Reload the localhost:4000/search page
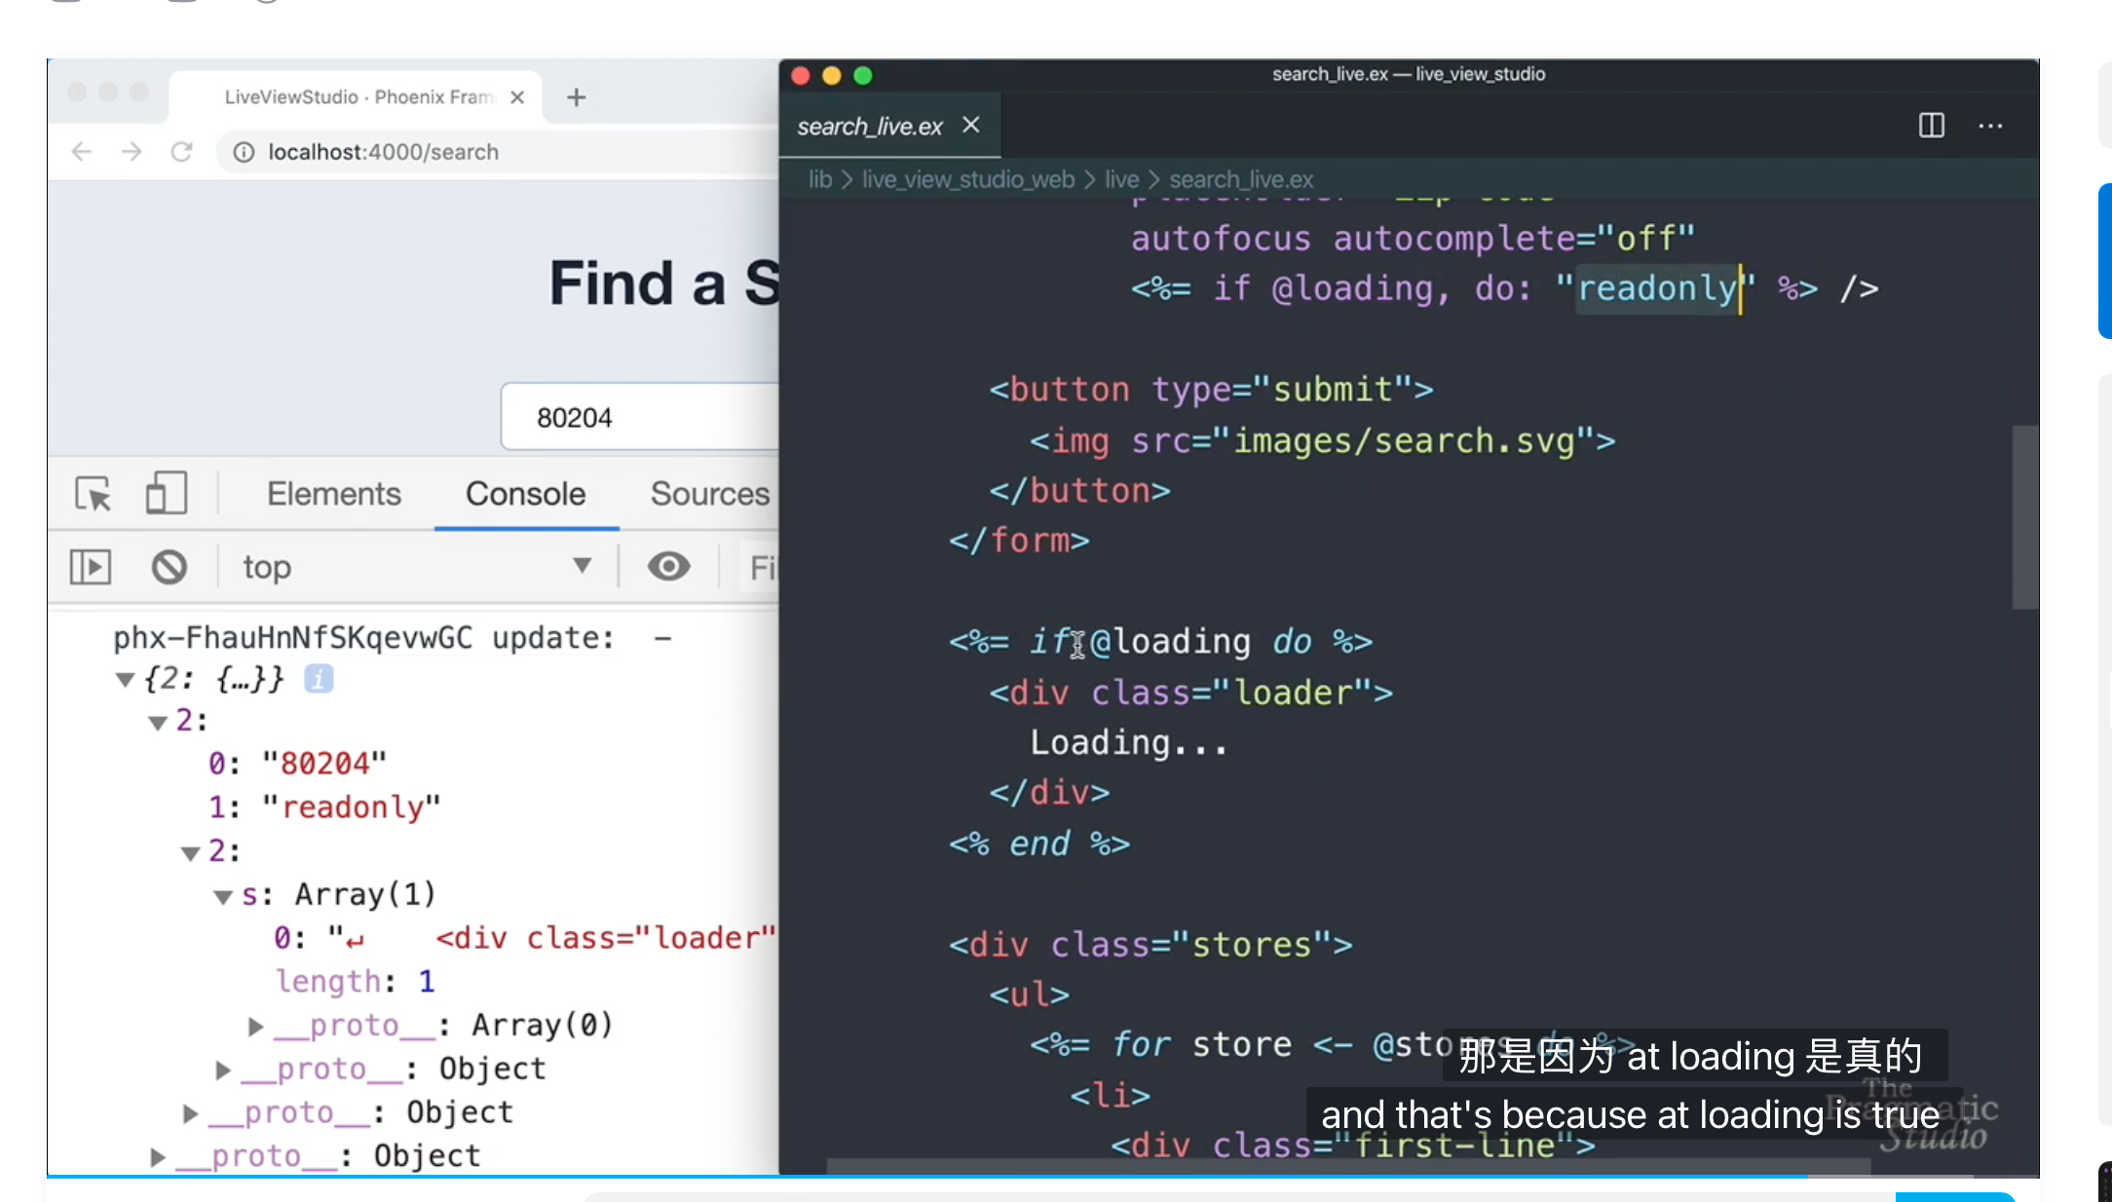The image size is (2112, 1202). [x=182, y=152]
